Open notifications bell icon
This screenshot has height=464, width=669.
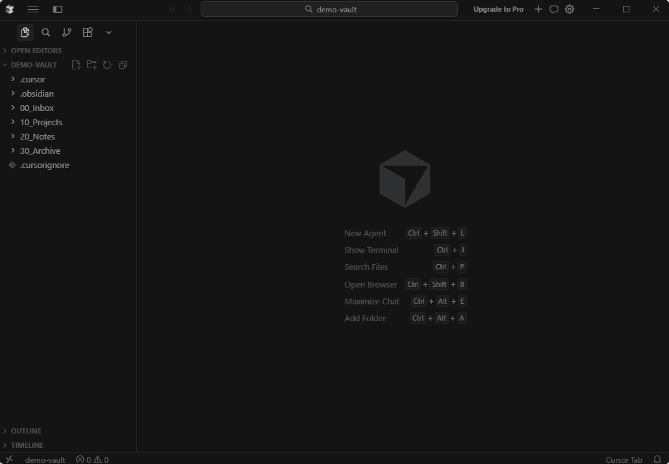(x=657, y=459)
